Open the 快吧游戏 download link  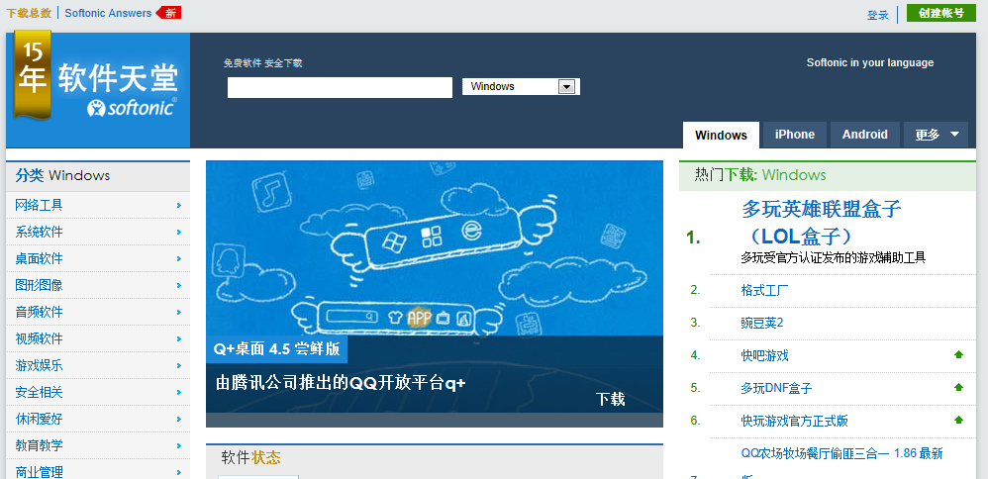765,355
